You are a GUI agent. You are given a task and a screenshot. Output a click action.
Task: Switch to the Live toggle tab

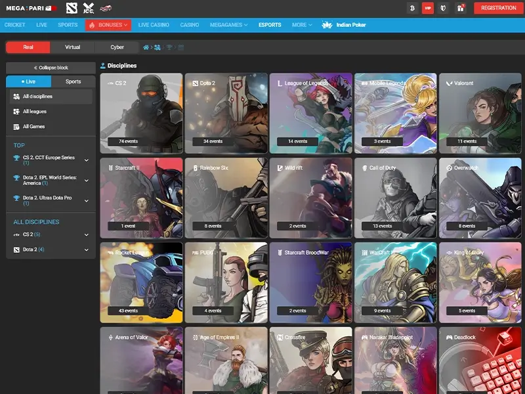(x=28, y=81)
